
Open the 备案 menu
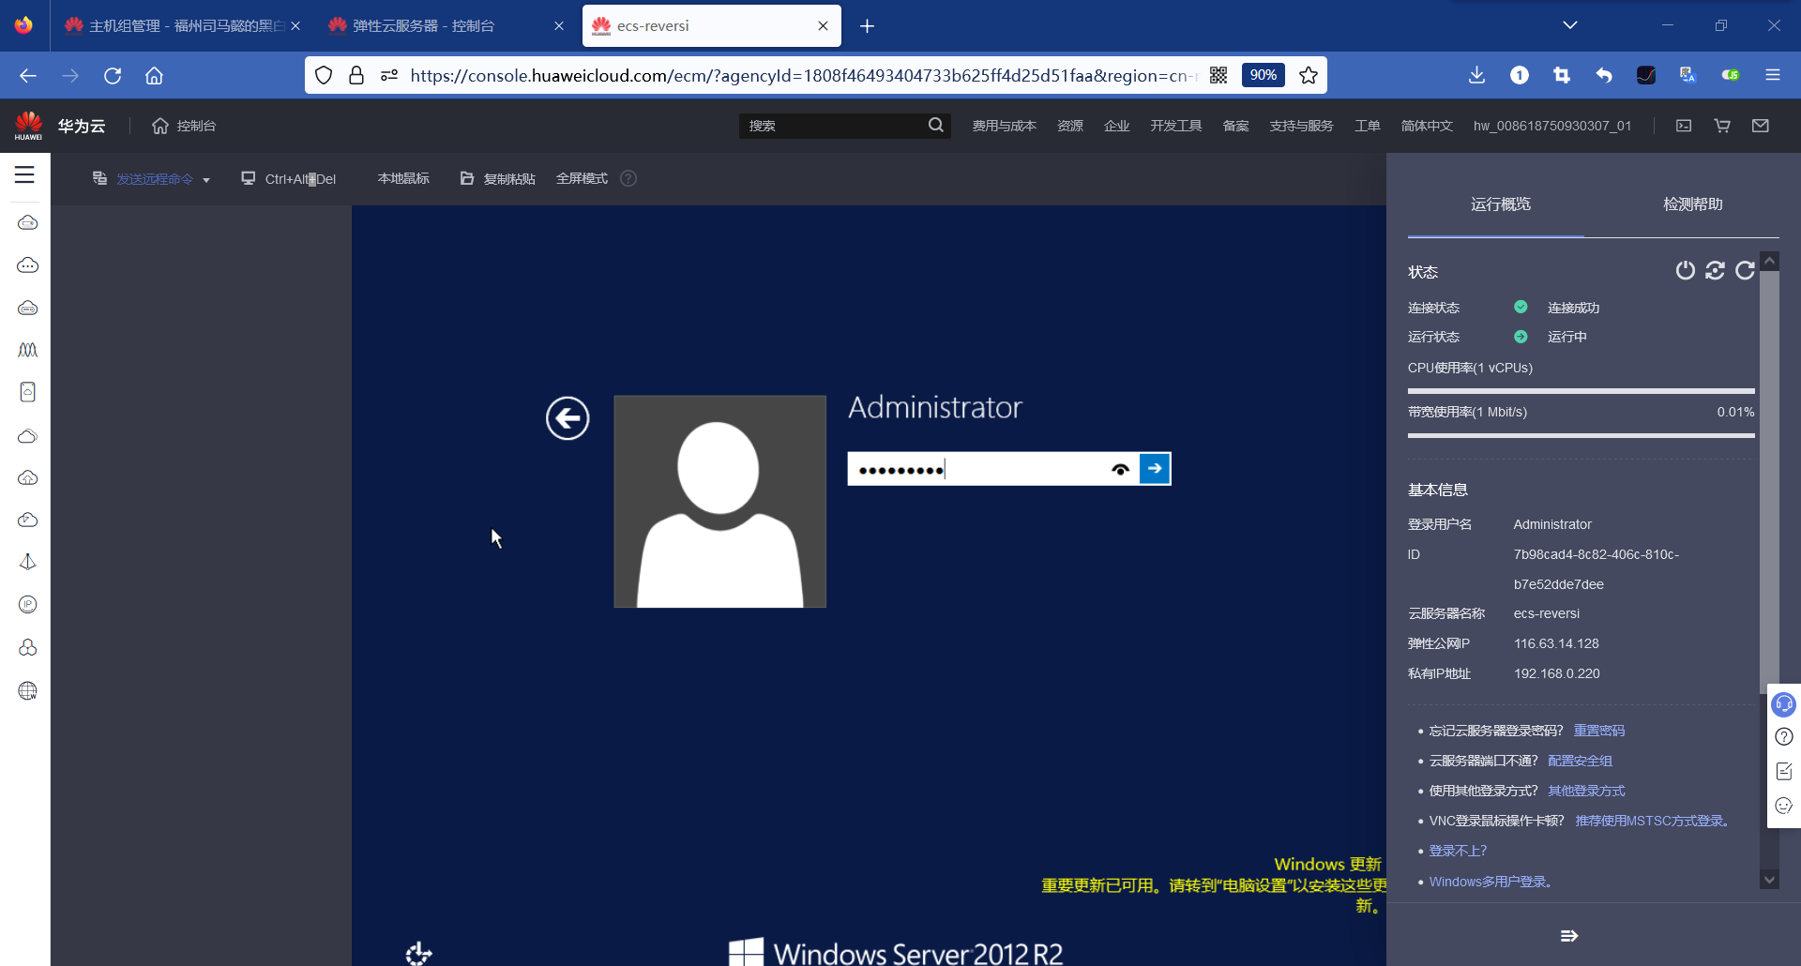(x=1235, y=126)
